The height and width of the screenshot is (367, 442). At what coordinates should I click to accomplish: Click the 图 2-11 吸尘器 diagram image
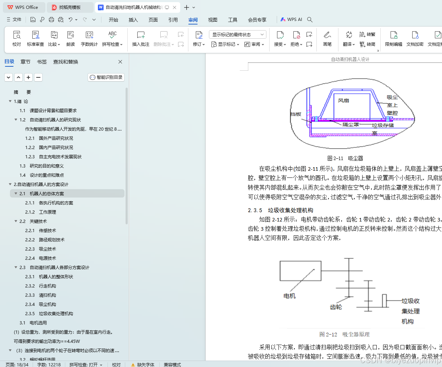(352, 113)
